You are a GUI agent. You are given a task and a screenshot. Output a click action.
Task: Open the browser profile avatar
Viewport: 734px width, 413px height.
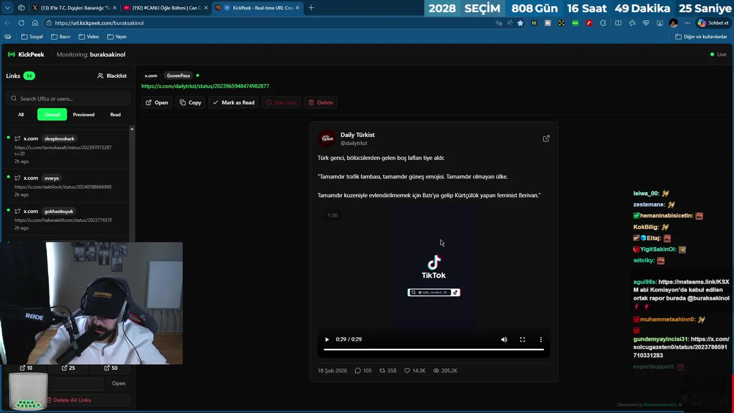point(673,23)
